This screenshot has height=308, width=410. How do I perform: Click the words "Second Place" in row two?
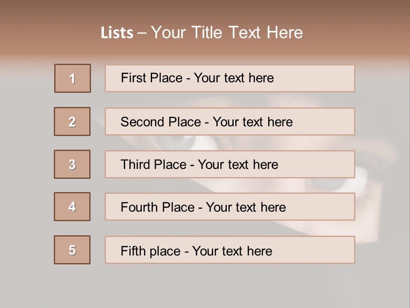pos(161,122)
